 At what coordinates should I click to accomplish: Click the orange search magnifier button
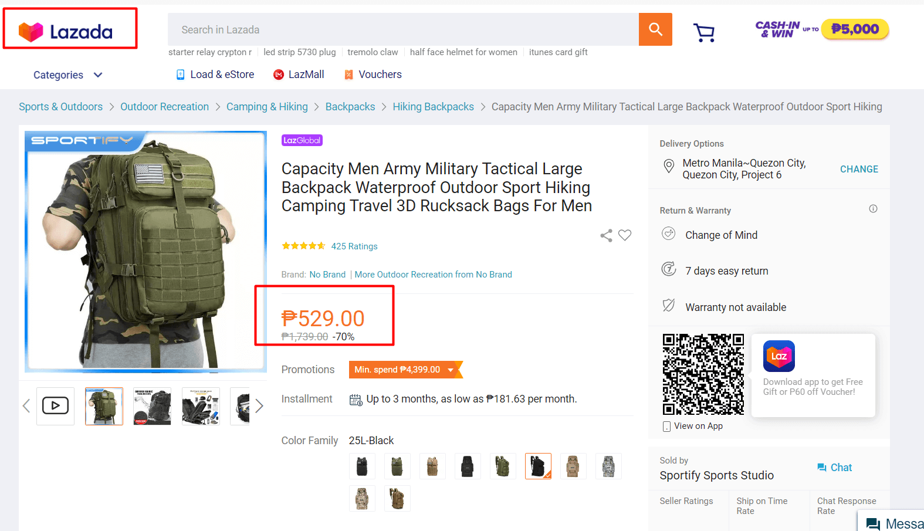coord(655,29)
